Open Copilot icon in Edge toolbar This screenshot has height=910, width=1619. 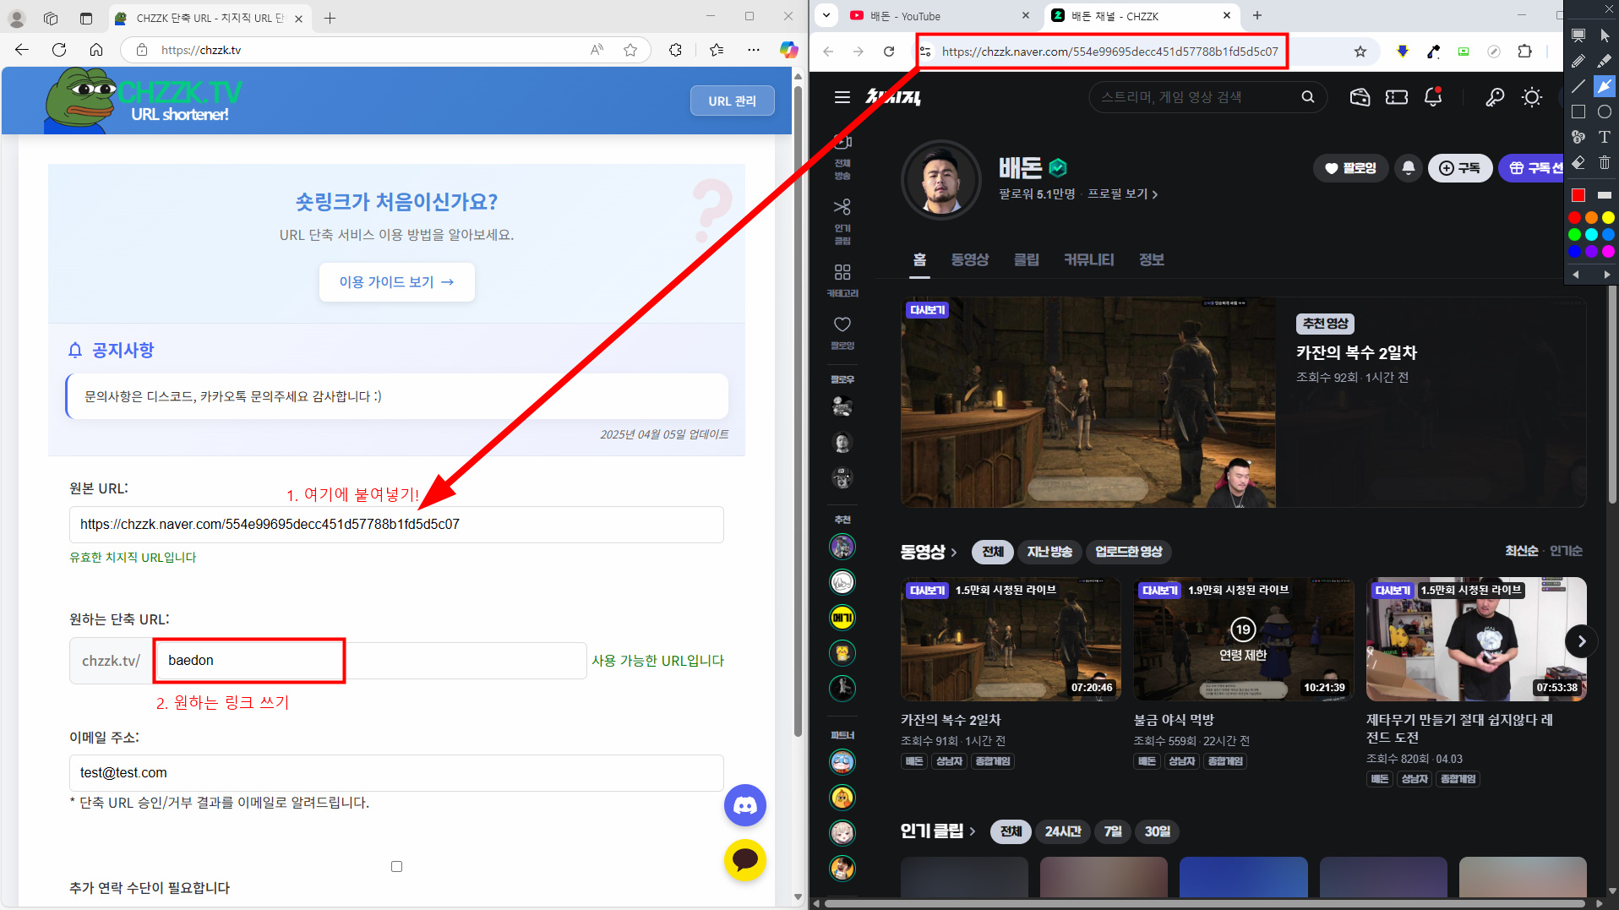[788, 50]
